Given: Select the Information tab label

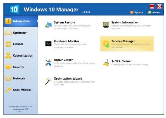Looking at the screenshot, I should click(x=21, y=21).
